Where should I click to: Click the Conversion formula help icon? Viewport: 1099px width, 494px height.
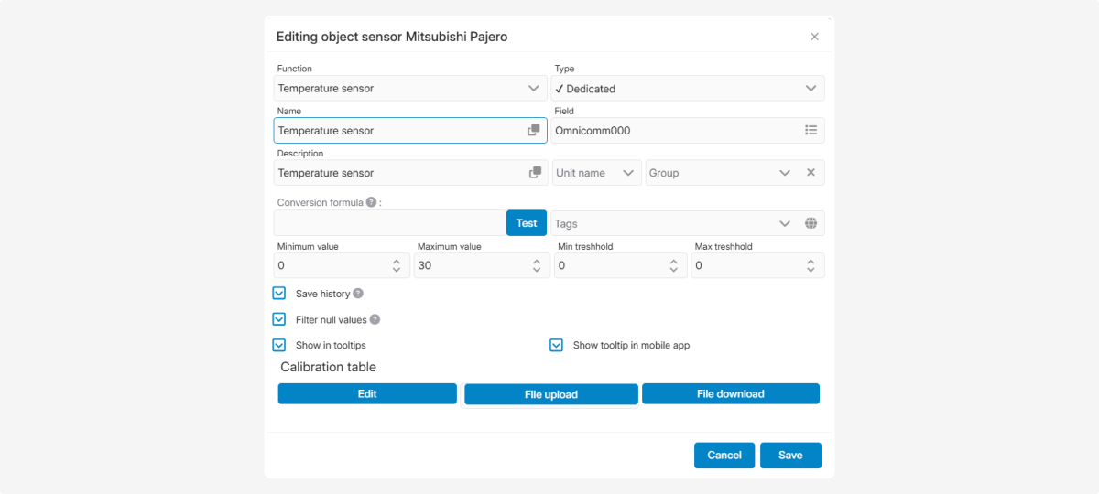pos(371,202)
